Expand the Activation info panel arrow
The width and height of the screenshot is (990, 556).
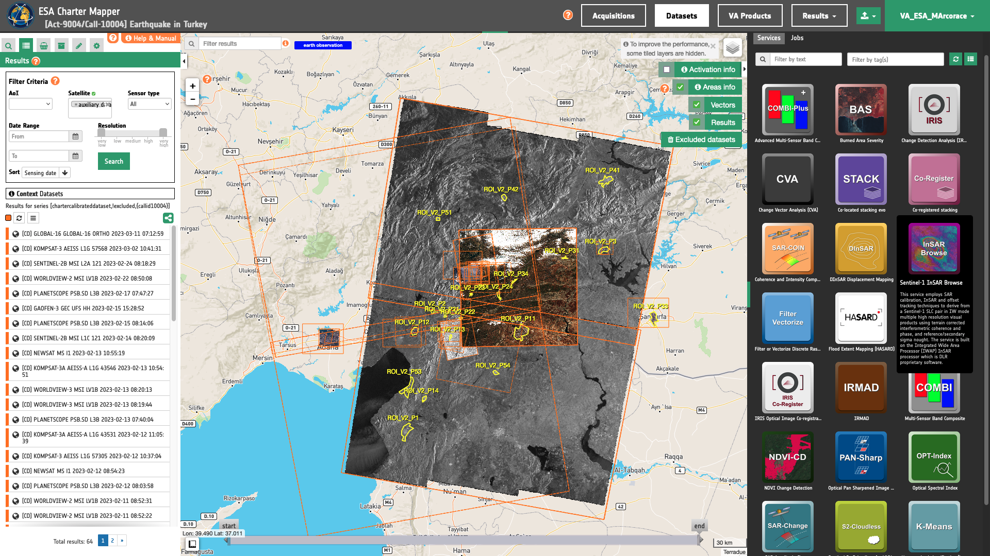[744, 69]
